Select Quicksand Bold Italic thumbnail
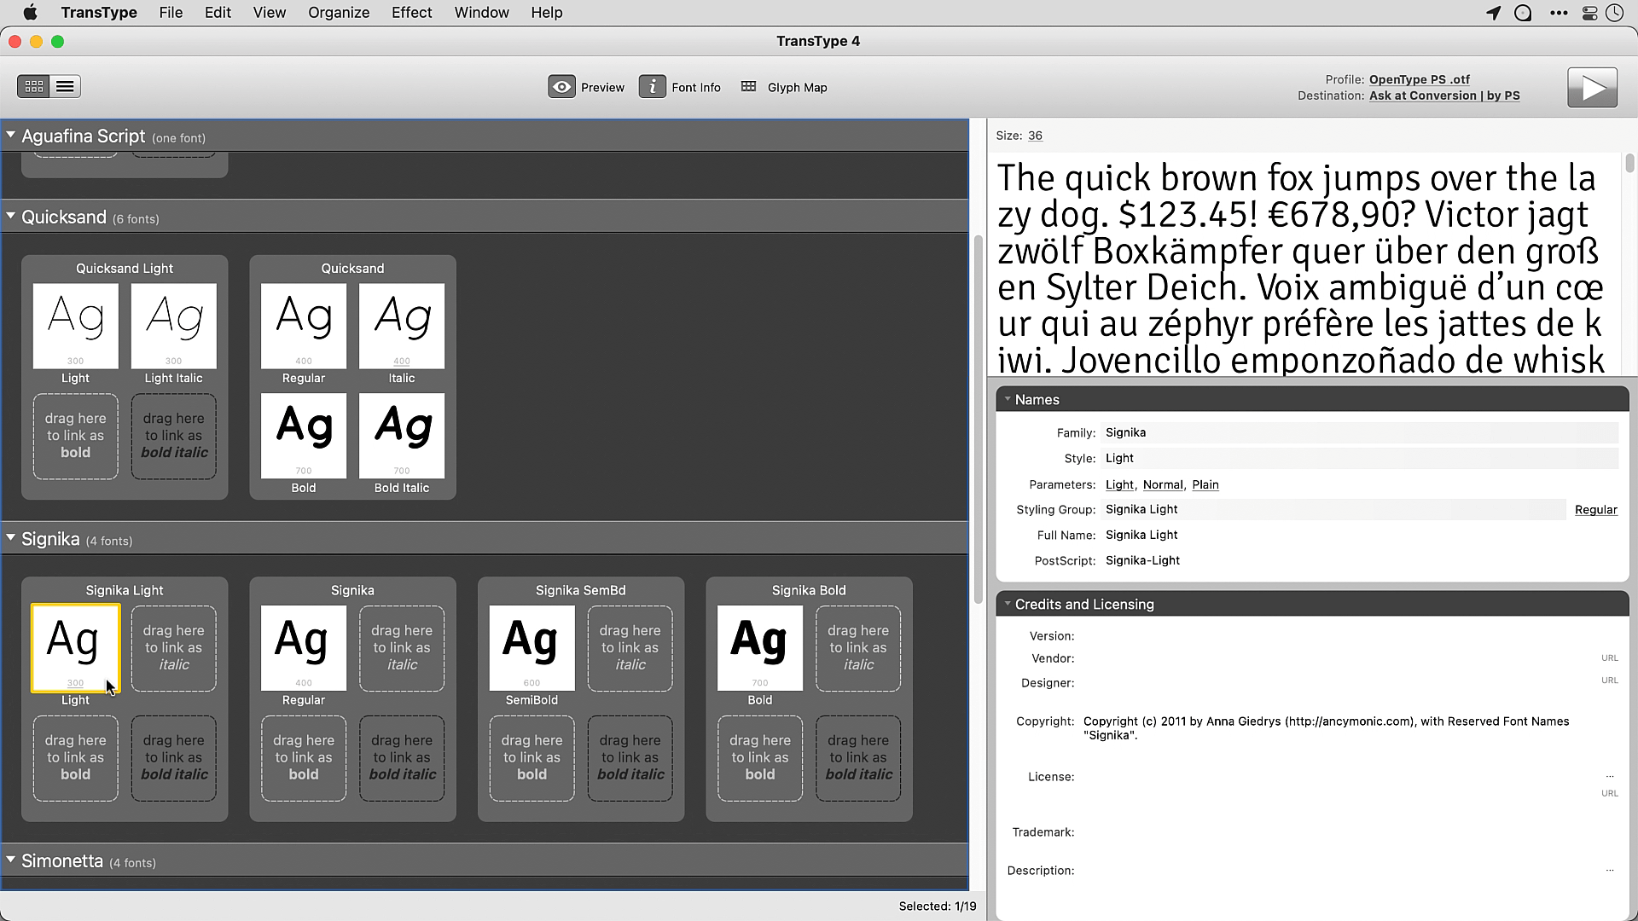 pyautogui.click(x=402, y=436)
